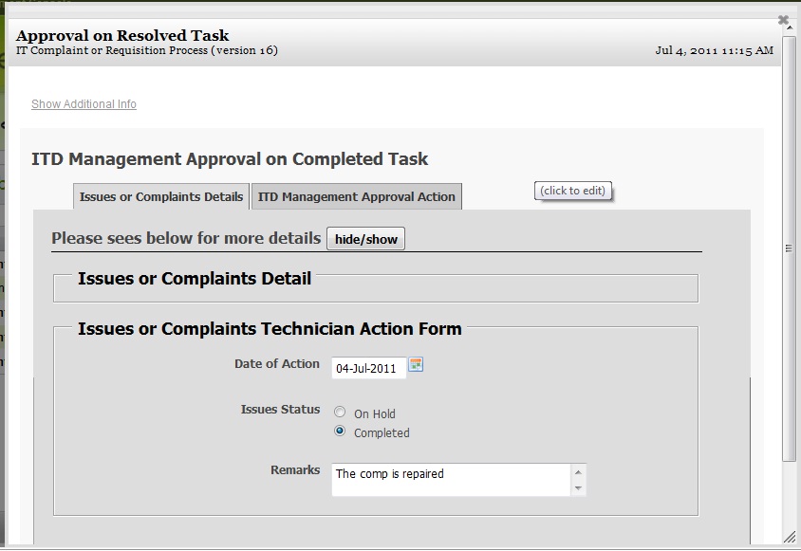Image resolution: width=801 pixels, height=551 pixels.
Task: Click the ITD Management Approval heading
Action: 230,159
